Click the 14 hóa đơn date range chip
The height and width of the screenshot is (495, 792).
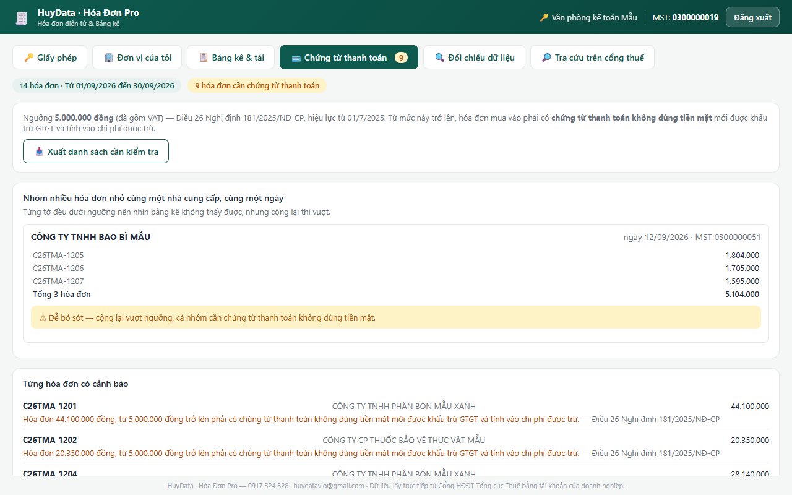point(97,85)
